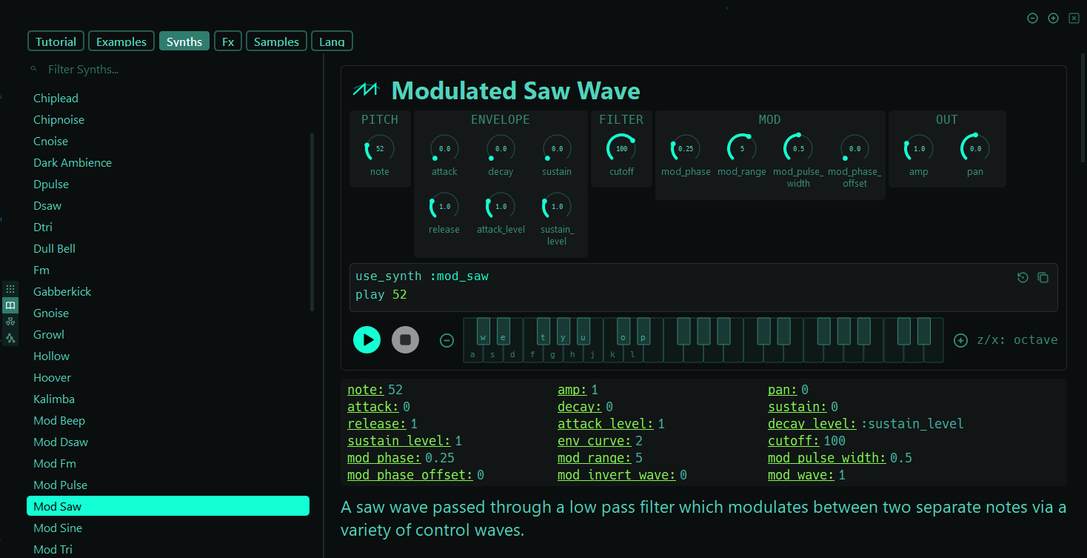
Task: Click the sustain_level knob
Action: coord(557,206)
